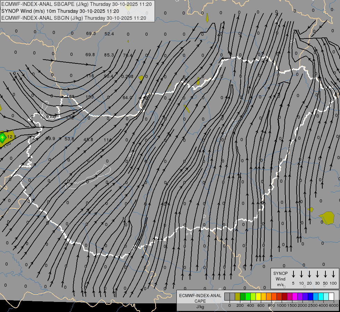The image size is (340, 312).
Task: Select the cyan swatch in CAPE legend
Action: (321, 296)
